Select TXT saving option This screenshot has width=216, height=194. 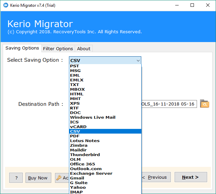pos(105,85)
